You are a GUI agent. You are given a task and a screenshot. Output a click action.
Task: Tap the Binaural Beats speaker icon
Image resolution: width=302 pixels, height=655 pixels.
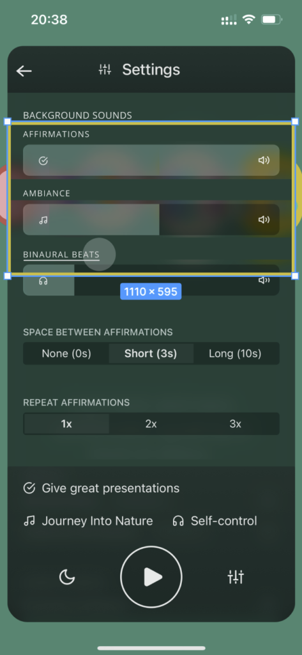click(264, 280)
